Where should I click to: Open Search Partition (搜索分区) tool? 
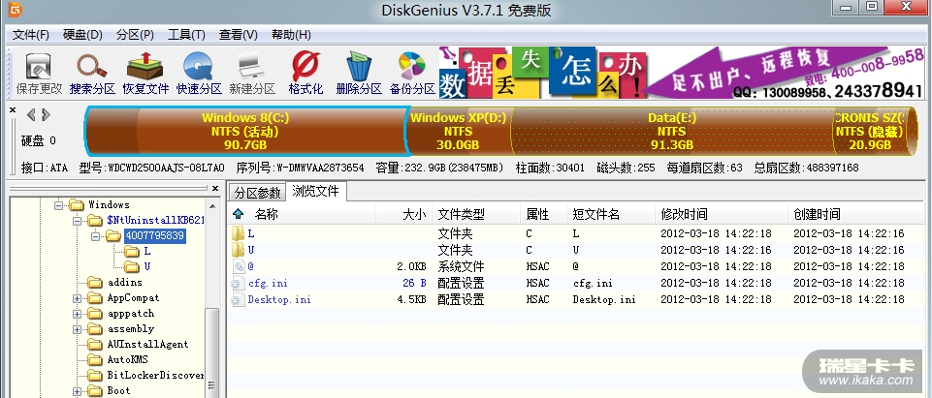[x=92, y=74]
